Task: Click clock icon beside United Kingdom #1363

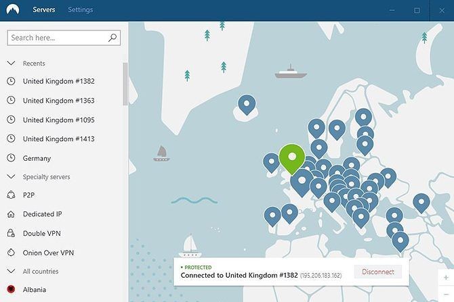Action: coord(11,100)
